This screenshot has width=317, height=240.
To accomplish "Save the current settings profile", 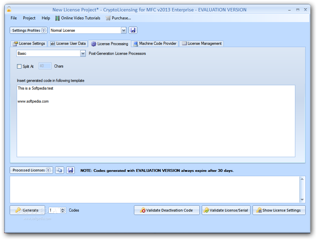I will (133, 30).
